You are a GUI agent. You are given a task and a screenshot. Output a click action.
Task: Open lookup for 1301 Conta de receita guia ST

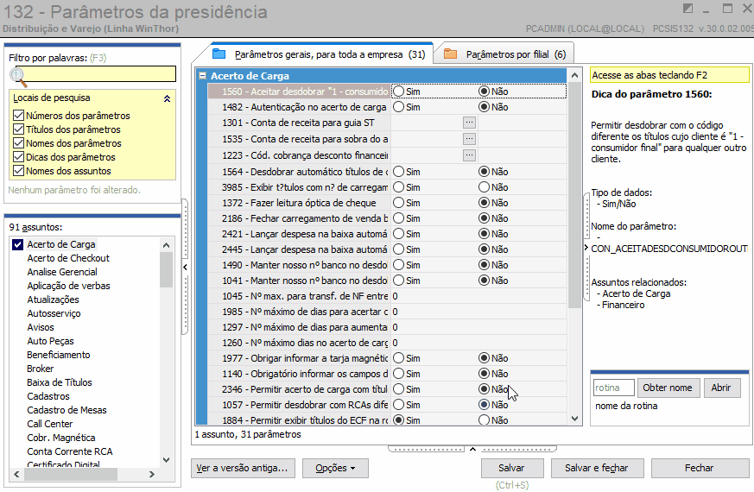click(469, 123)
